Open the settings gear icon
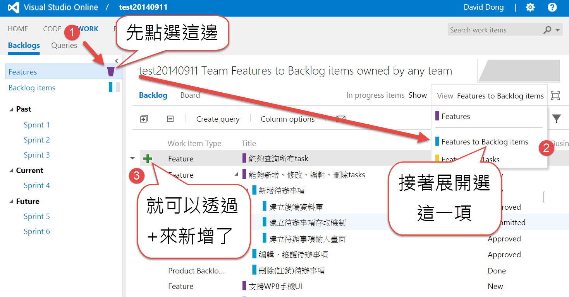 coord(530,7)
